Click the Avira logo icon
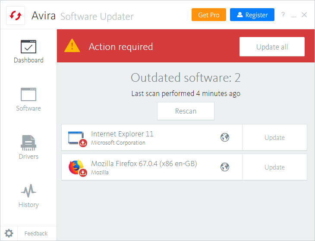 (16, 15)
